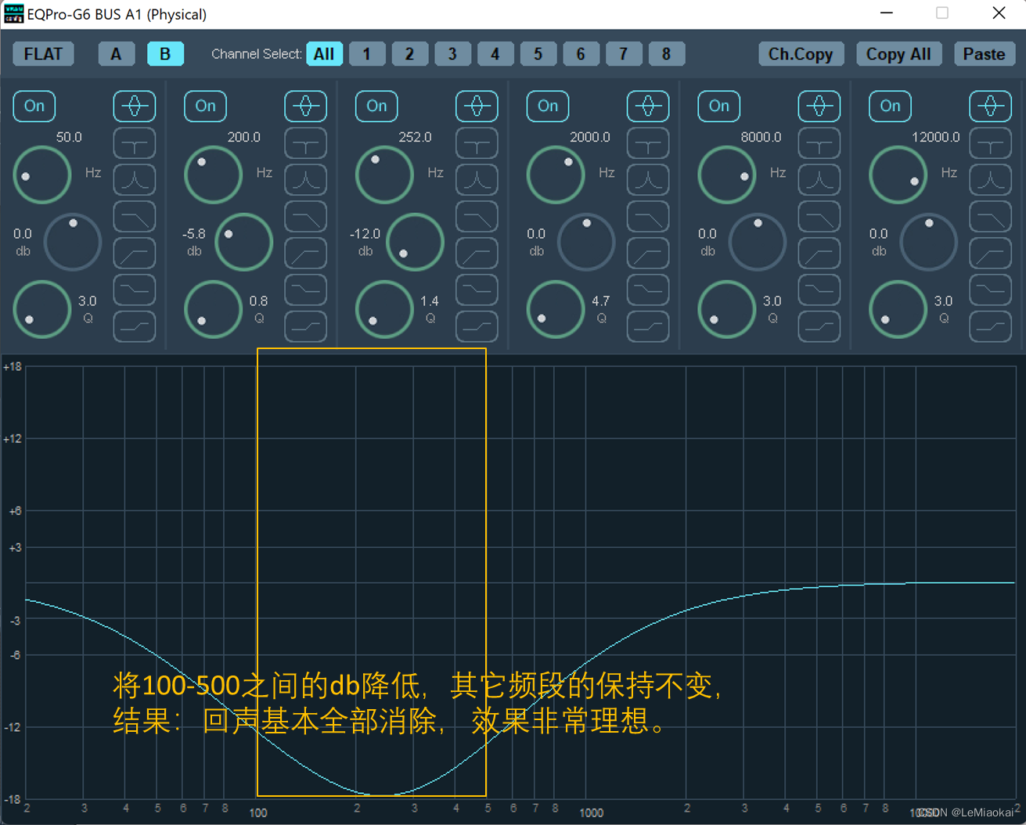This screenshot has width=1026, height=825.
Task: Toggle the On switch of the 12000.0 Hz band
Action: [x=890, y=106]
